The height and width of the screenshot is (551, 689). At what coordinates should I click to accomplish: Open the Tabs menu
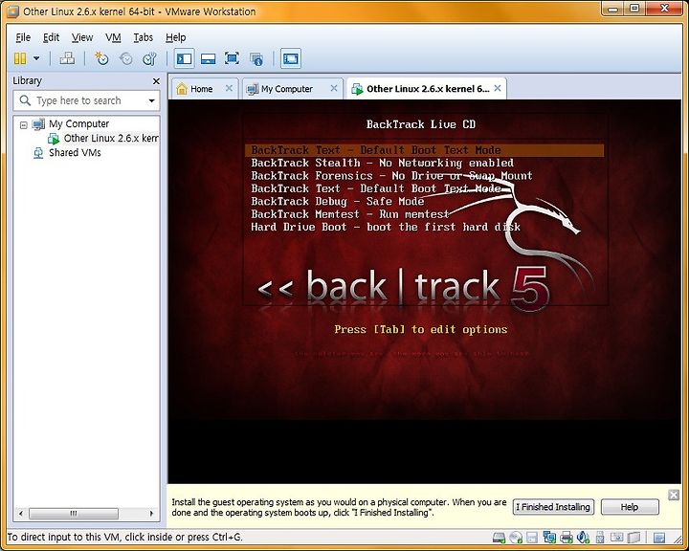(144, 38)
